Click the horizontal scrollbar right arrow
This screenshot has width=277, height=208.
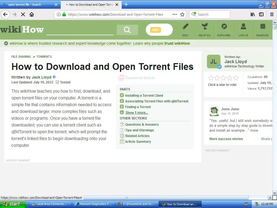pyautogui.click(x=270, y=197)
